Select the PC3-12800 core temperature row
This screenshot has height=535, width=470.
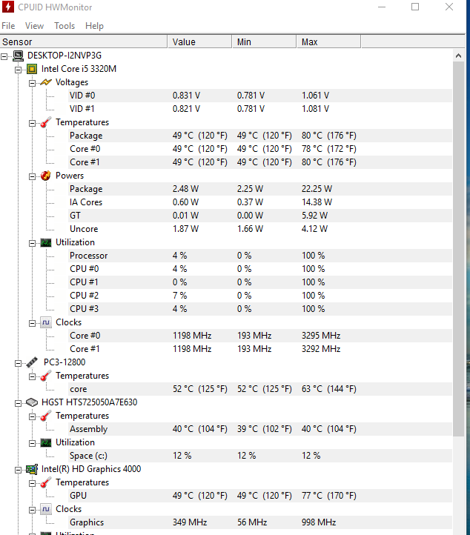pyautogui.click(x=260, y=389)
